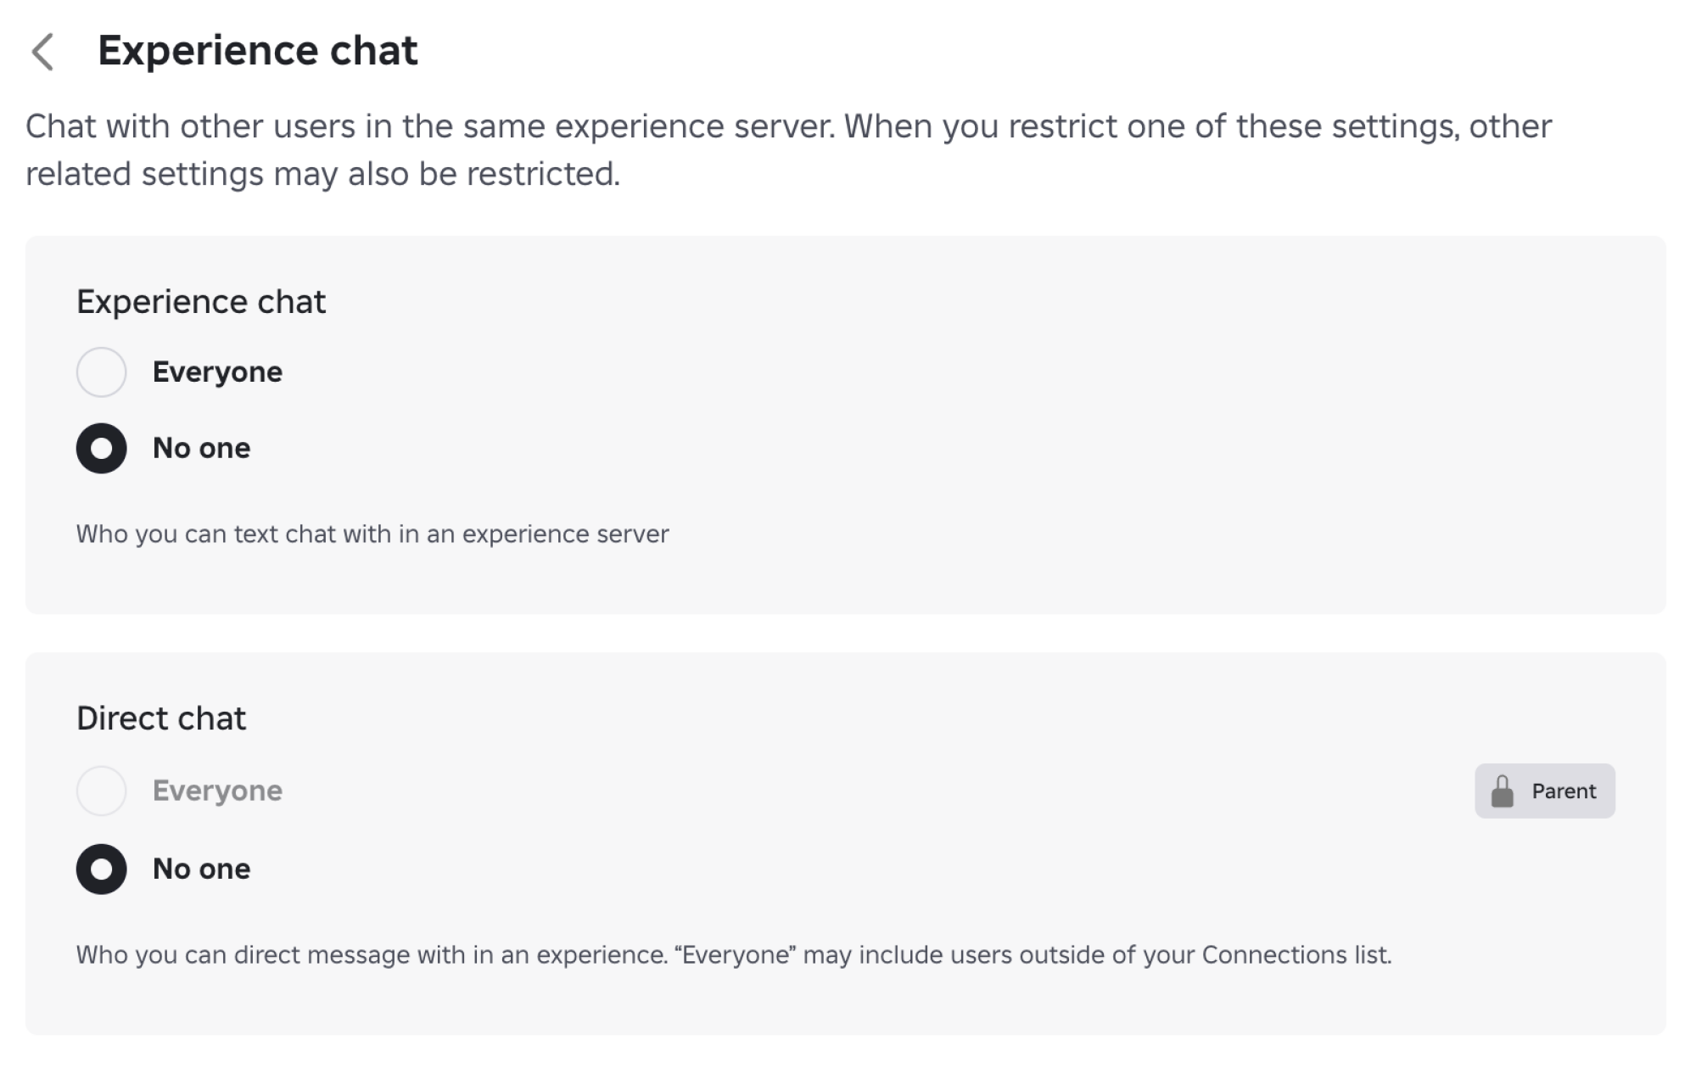The height and width of the screenshot is (1068, 1696).
Task: Click the Experience chat page title
Action: (x=259, y=51)
